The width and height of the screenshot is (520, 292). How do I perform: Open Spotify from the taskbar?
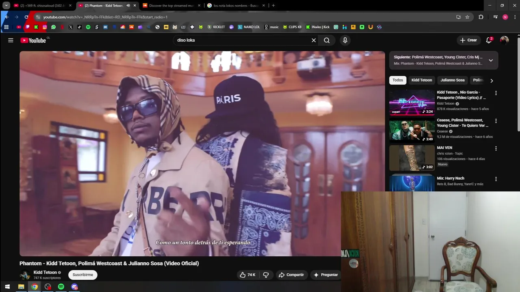(x=61, y=287)
